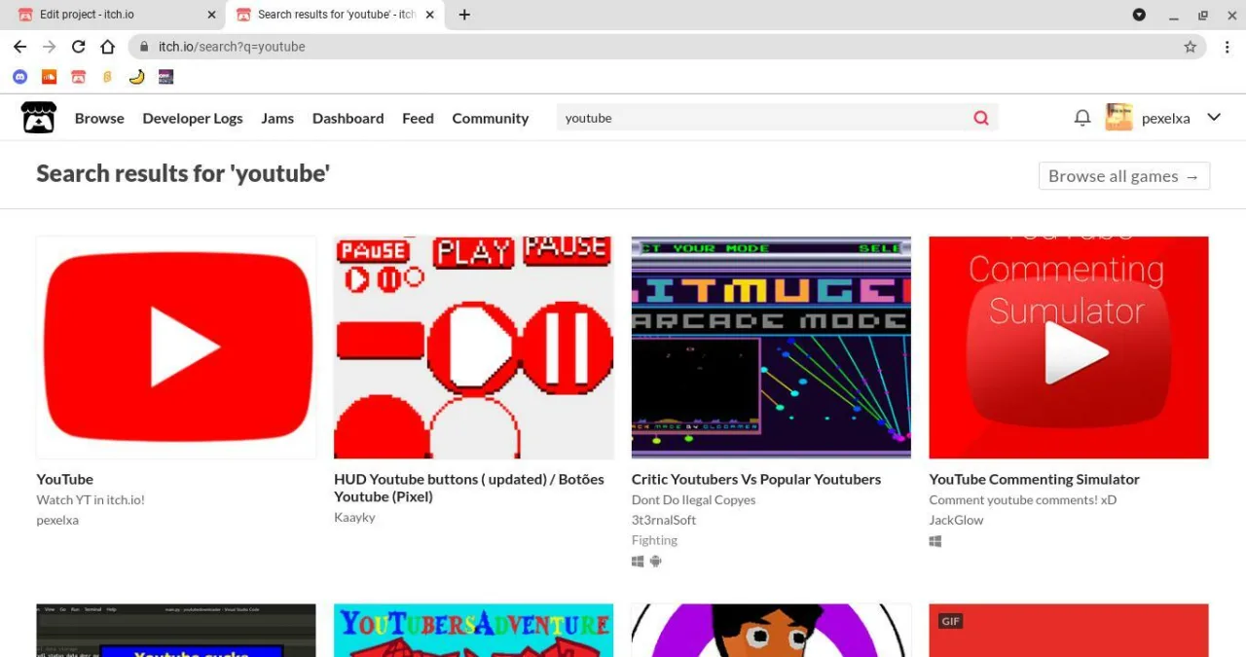Go to Community
The image size is (1246, 657).
(490, 118)
